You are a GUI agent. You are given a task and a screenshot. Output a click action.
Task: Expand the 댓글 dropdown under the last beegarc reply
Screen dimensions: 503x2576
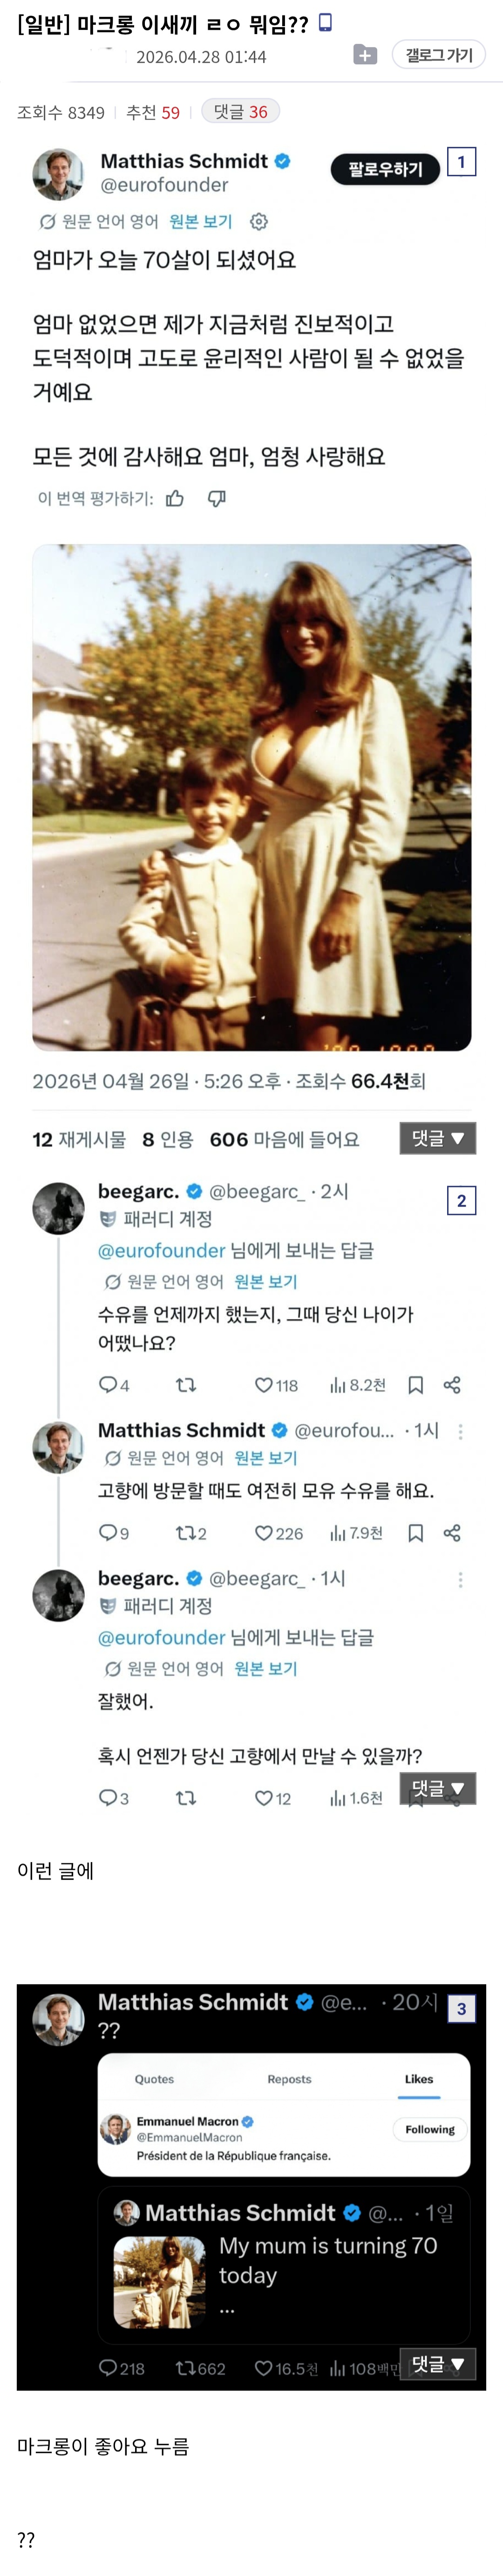tap(437, 1788)
